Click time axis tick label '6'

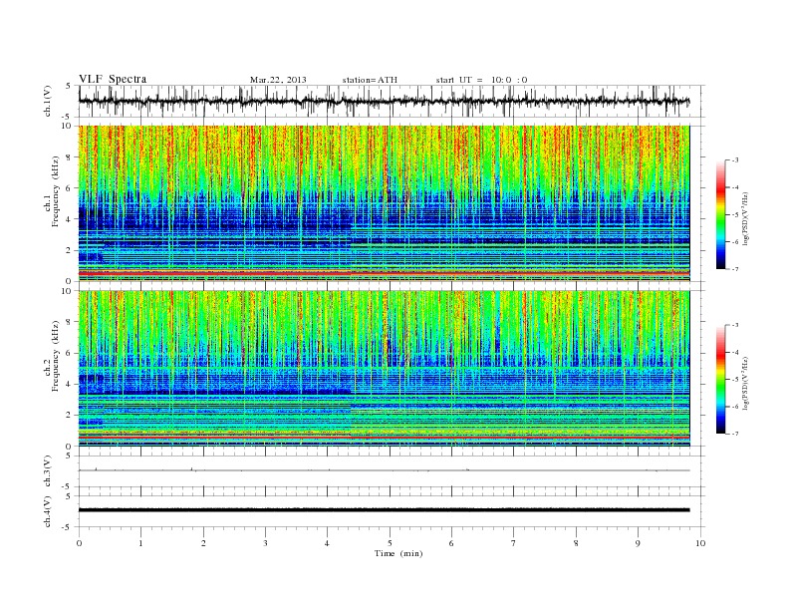tap(451, 543)
